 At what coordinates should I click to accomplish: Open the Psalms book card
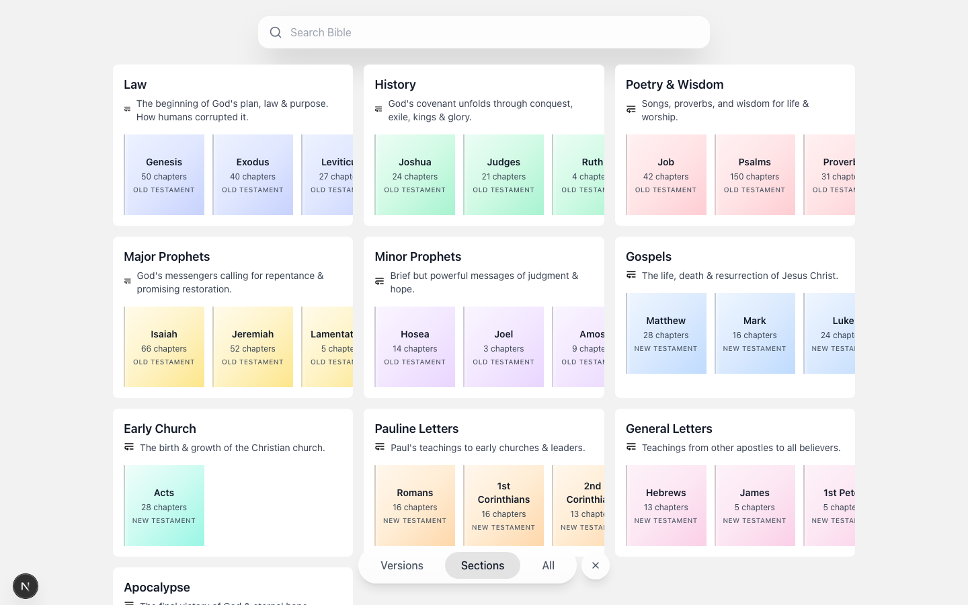point(755,175)
